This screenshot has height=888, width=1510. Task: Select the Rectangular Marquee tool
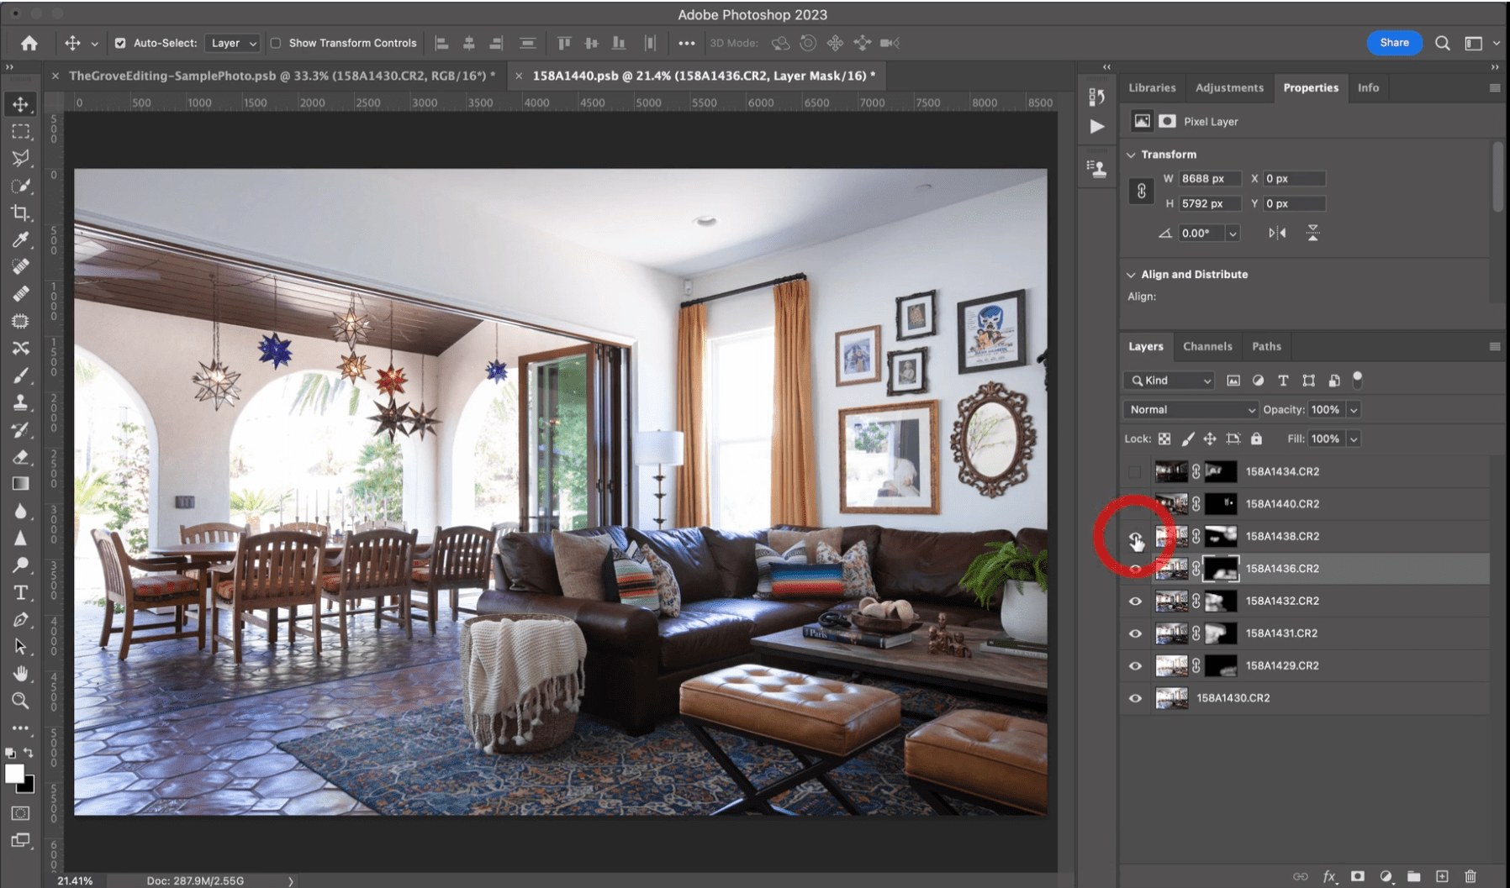pos(20,131)
